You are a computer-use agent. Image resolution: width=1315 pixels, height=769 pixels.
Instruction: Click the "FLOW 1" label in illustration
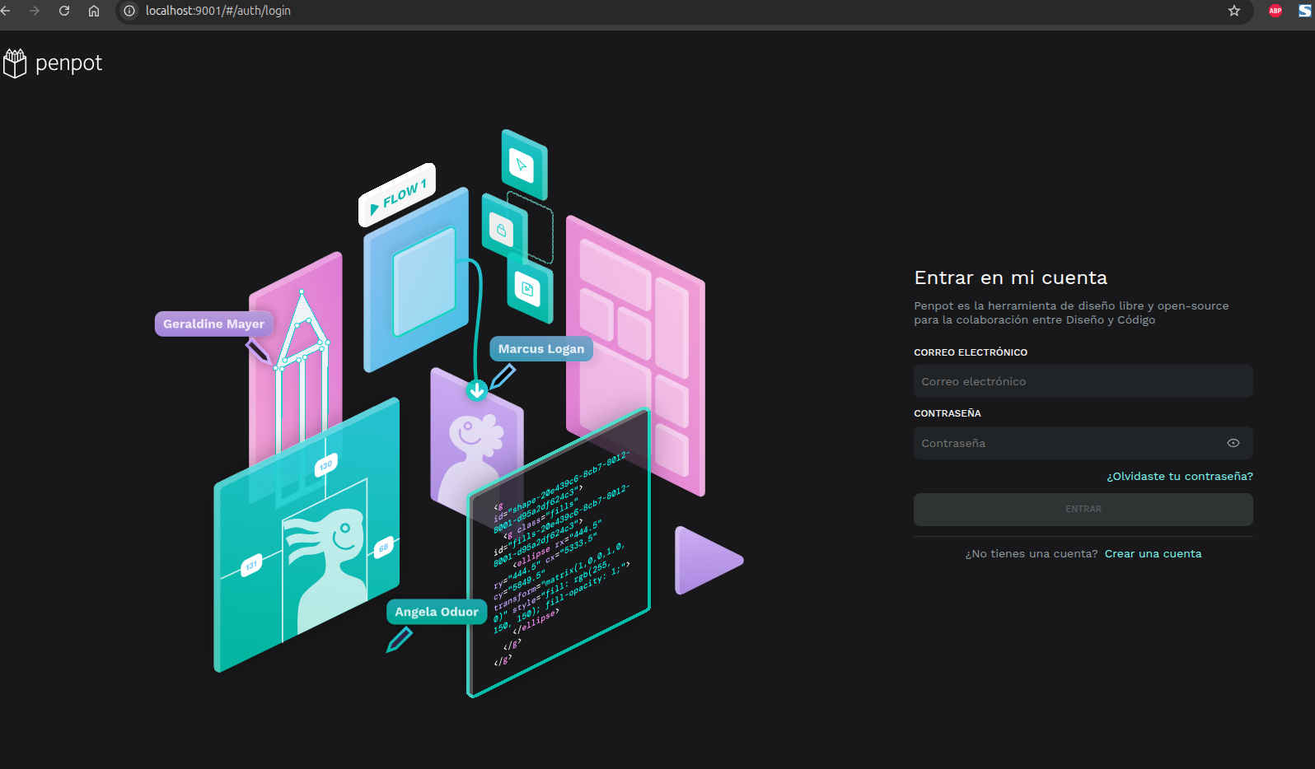point(397,195)
